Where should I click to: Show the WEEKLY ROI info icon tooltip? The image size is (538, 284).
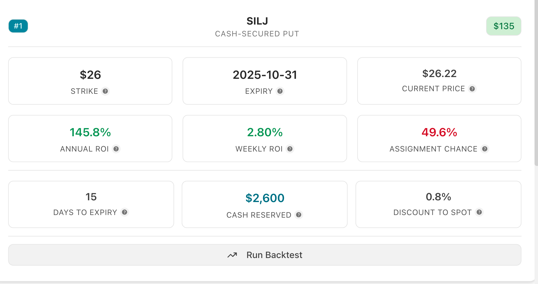(x=290, y=149)
